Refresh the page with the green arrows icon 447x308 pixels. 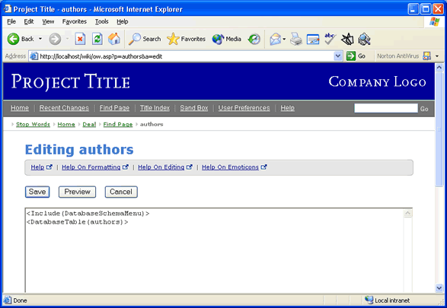point(97,39)
